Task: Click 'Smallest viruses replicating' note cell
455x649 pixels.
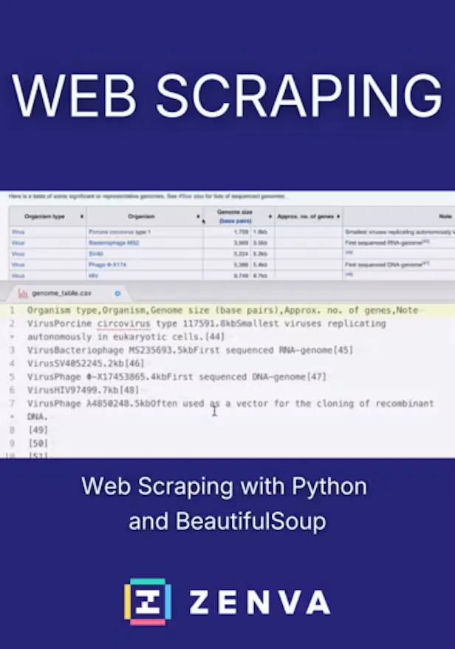Action: click(x=399, y=232)
